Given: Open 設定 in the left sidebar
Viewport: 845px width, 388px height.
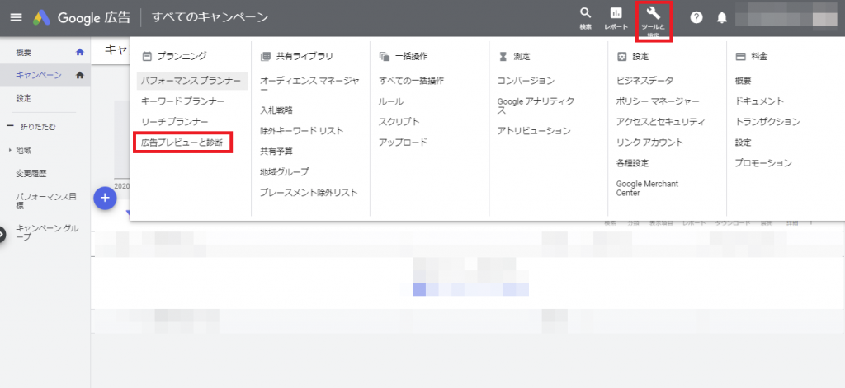Looking at the screenshot, I should [x=23, y=99].
